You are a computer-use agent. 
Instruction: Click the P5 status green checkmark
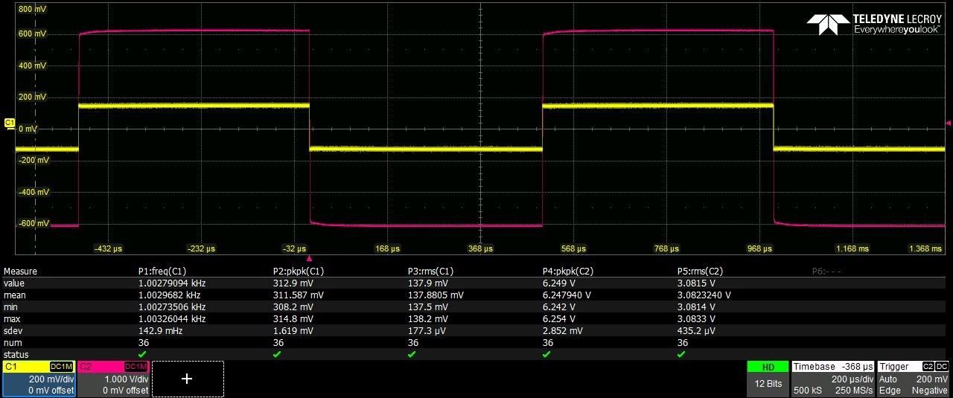(x=682, y=355)
